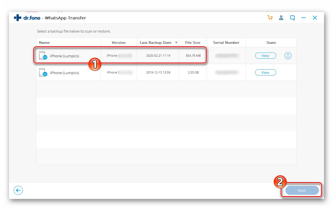The width and height of the screenshot is (333, 208).
Task: Click the State column header
Action: 271,43
